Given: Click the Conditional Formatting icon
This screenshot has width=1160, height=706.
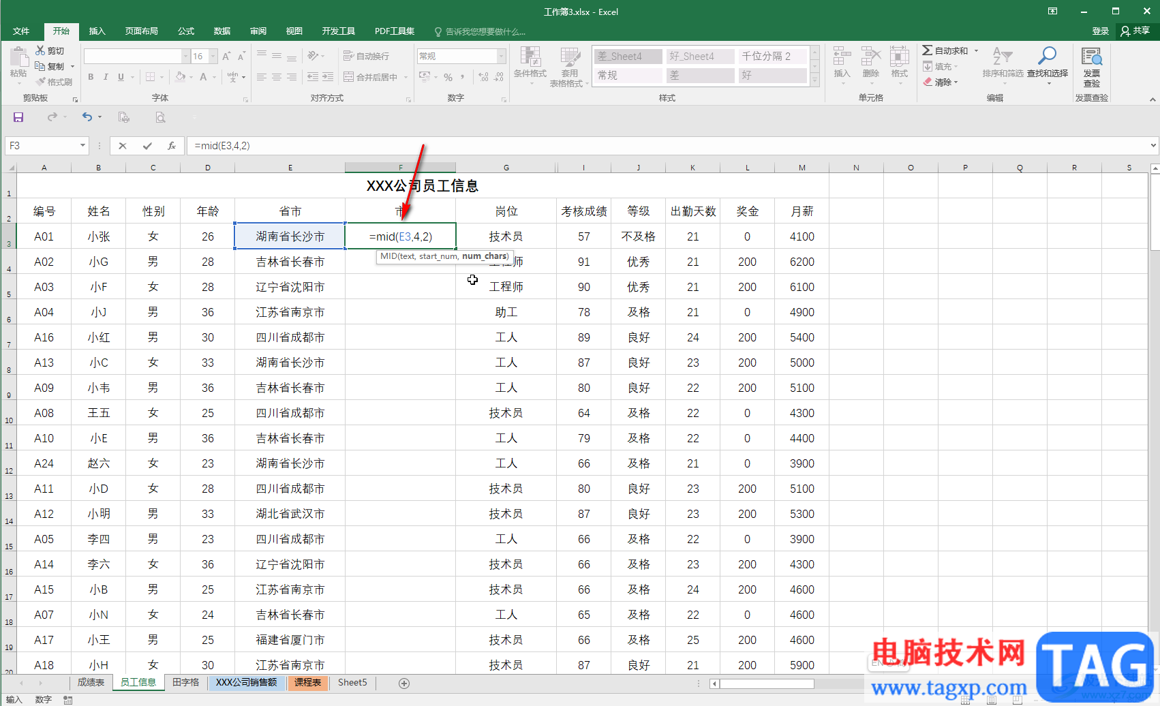Looking at the screenshot, I should pyautogui.click(x=530, y=63).
